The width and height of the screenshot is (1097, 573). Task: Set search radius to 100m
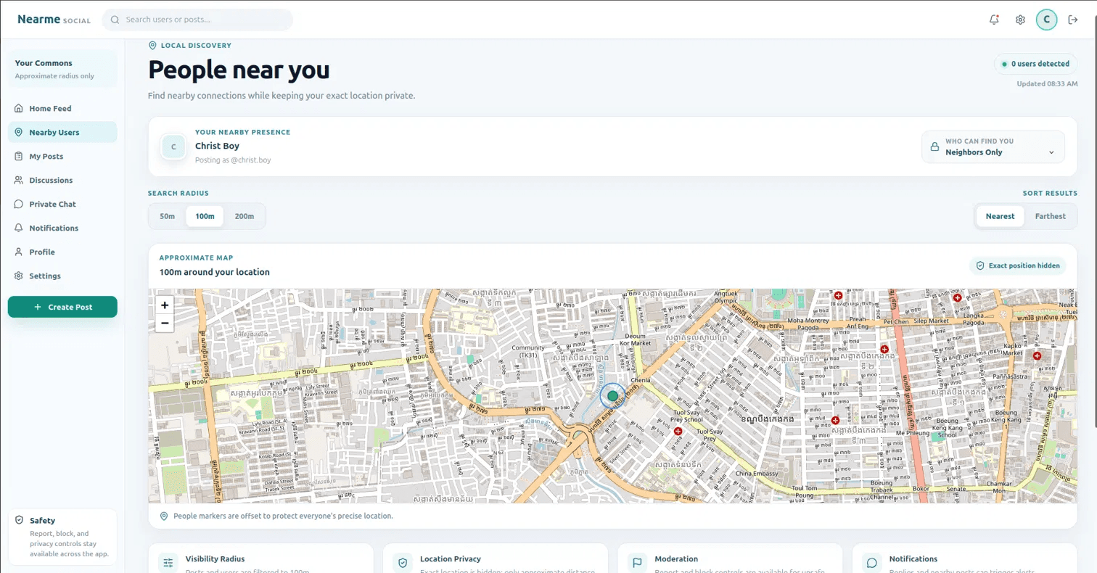coord(205,216)
